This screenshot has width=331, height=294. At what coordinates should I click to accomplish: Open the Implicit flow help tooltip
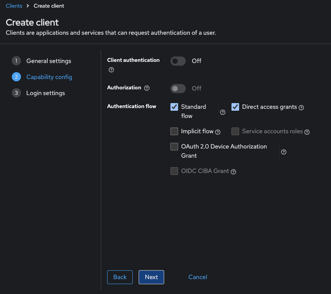[217, 131]
